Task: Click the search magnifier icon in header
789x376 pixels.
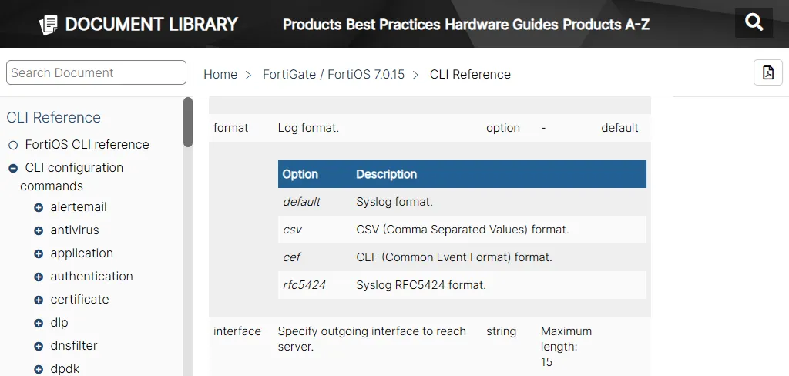Action: click(754, 22)
